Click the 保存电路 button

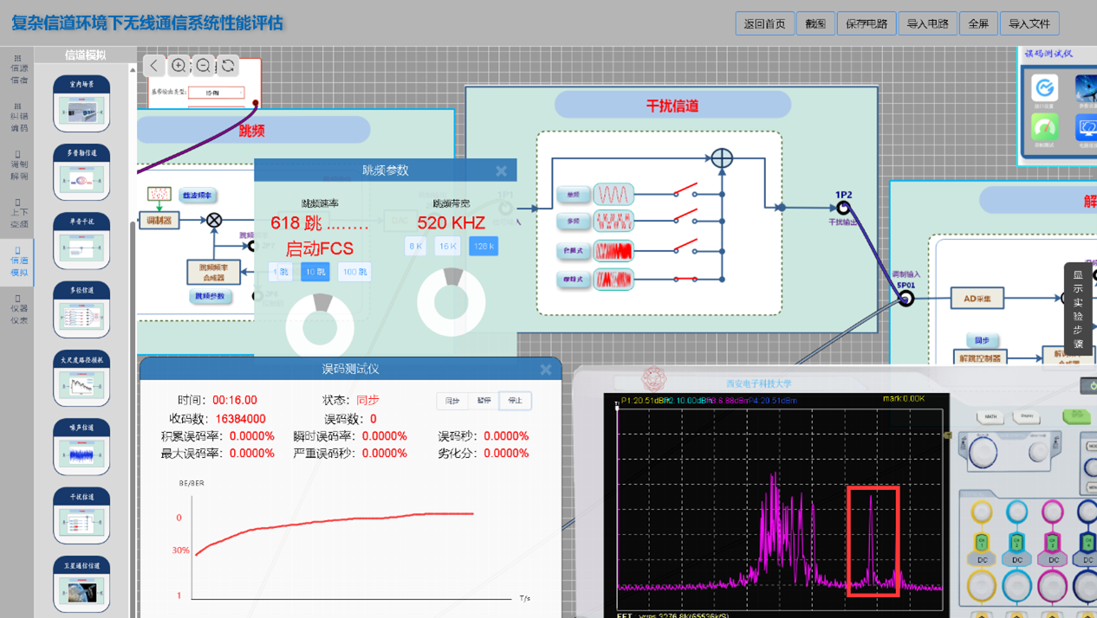[866, 23]
